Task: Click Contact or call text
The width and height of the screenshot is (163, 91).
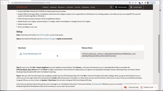Action: coord(148,87)
